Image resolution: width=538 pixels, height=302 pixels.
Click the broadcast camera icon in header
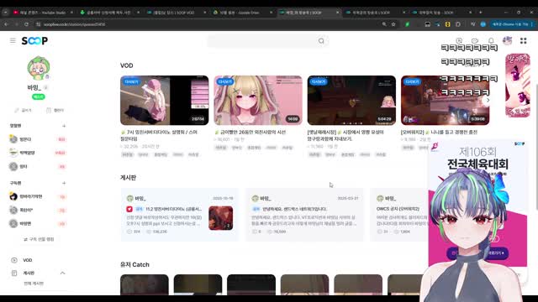[x=475, y=41]
